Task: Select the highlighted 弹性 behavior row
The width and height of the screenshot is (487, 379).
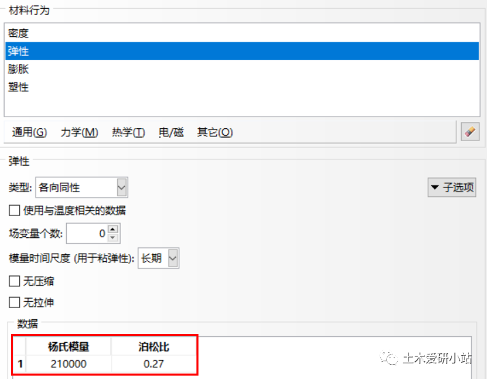Action: 242,51
